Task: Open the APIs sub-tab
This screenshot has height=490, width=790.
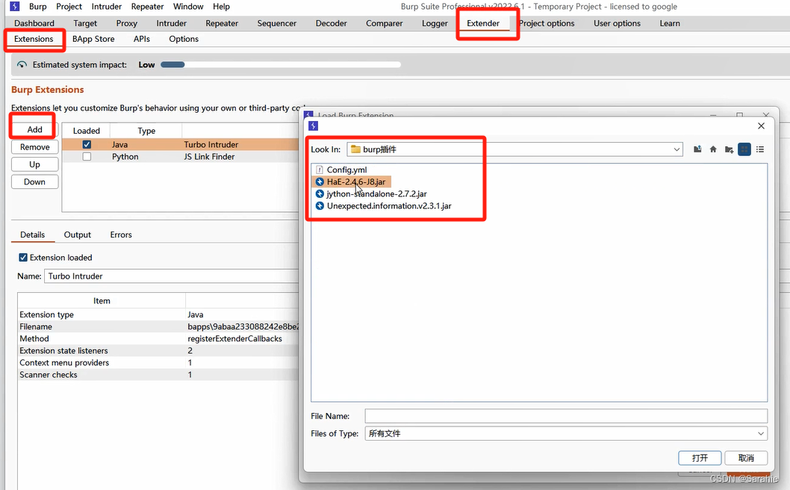Action: 142,39
